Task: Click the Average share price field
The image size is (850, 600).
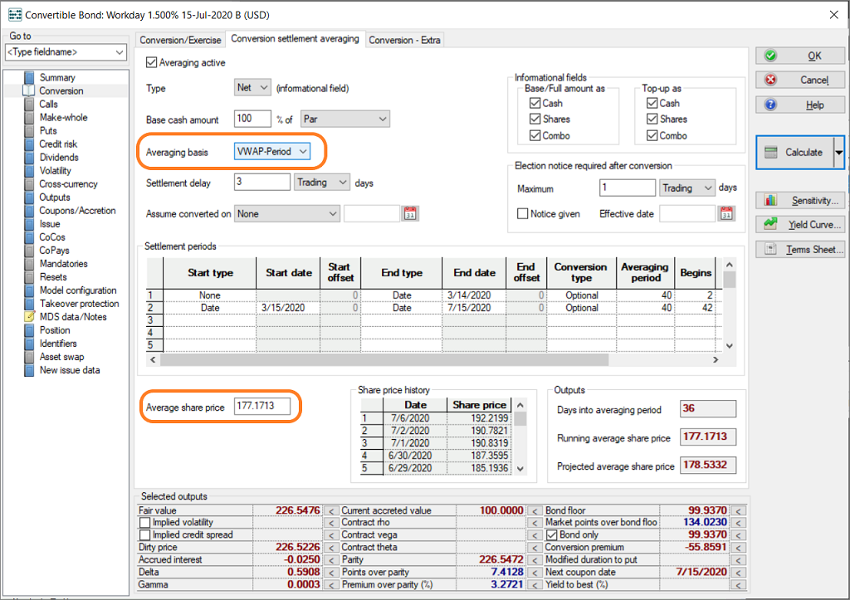Action: tap(262, 406)
